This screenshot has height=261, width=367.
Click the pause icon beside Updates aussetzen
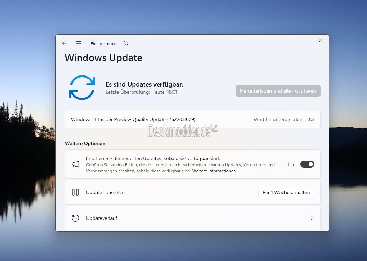75,192
